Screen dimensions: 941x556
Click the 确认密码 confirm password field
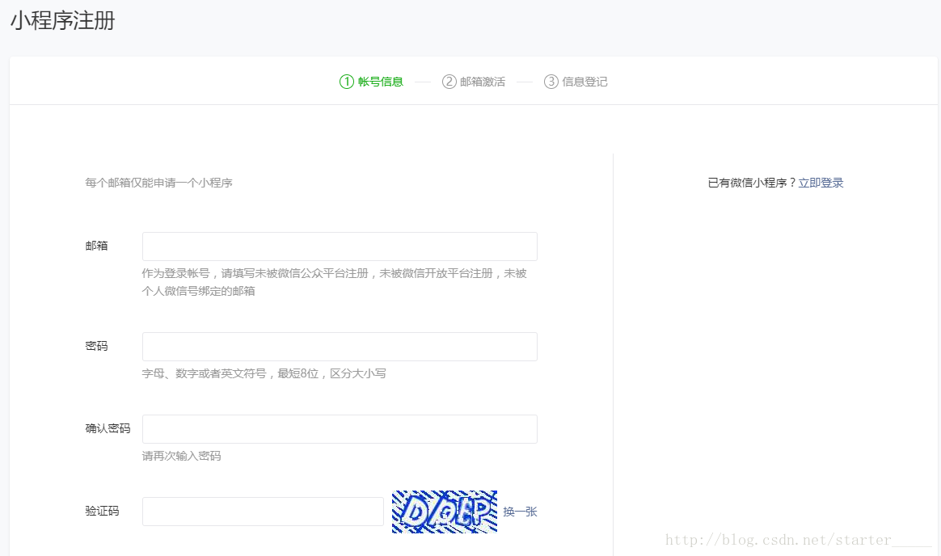tap(340, 429)
